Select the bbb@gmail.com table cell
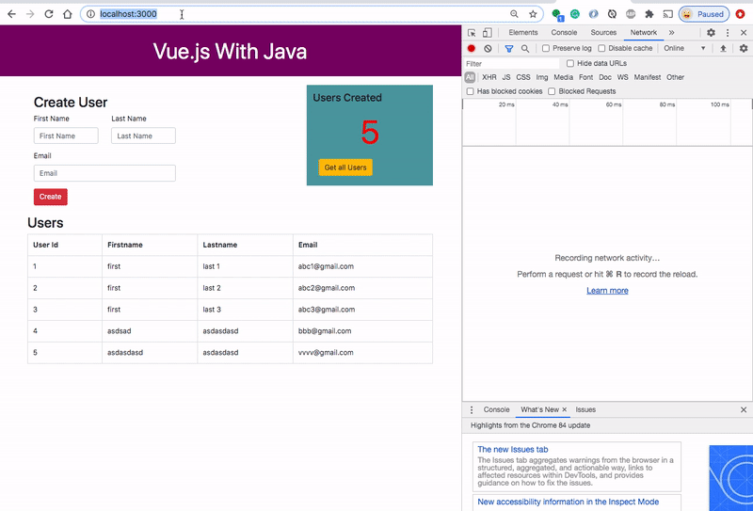 coord(362,331)
